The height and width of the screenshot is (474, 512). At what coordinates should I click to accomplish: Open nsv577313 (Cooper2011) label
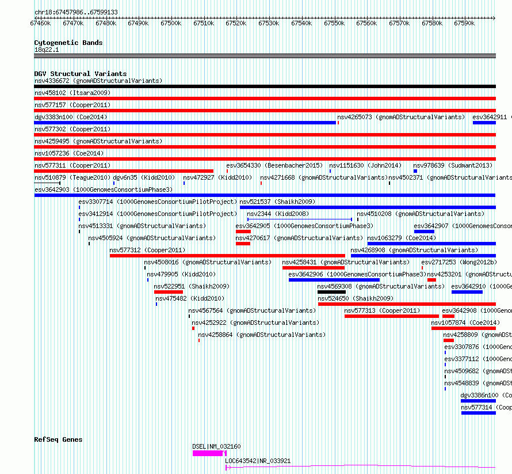(383, 310)
